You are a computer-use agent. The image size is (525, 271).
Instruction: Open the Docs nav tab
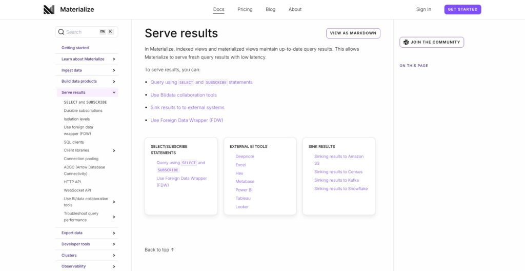(218, 9)
